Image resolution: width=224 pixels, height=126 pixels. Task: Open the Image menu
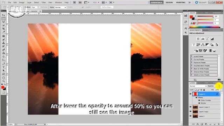[22, 2]
